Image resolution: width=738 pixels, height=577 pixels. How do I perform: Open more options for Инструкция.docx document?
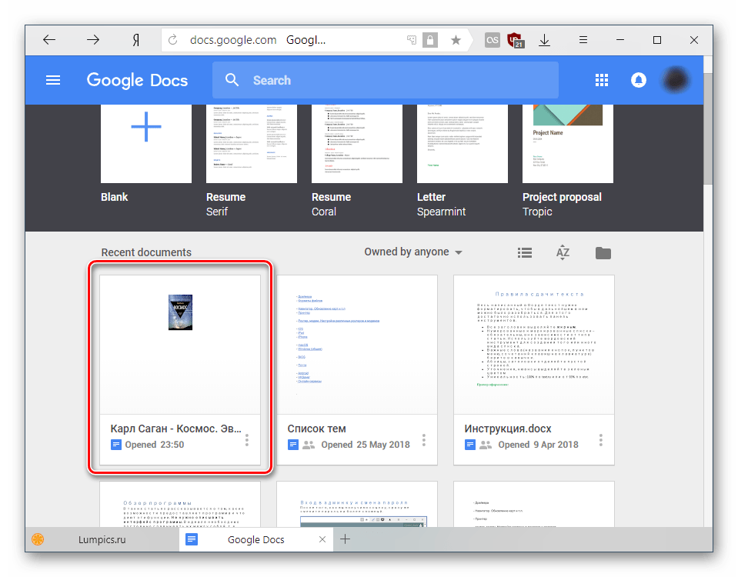601,440
